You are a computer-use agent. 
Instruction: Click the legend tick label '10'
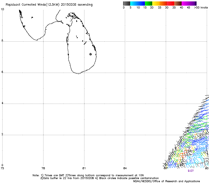click(x=138, y=8)
